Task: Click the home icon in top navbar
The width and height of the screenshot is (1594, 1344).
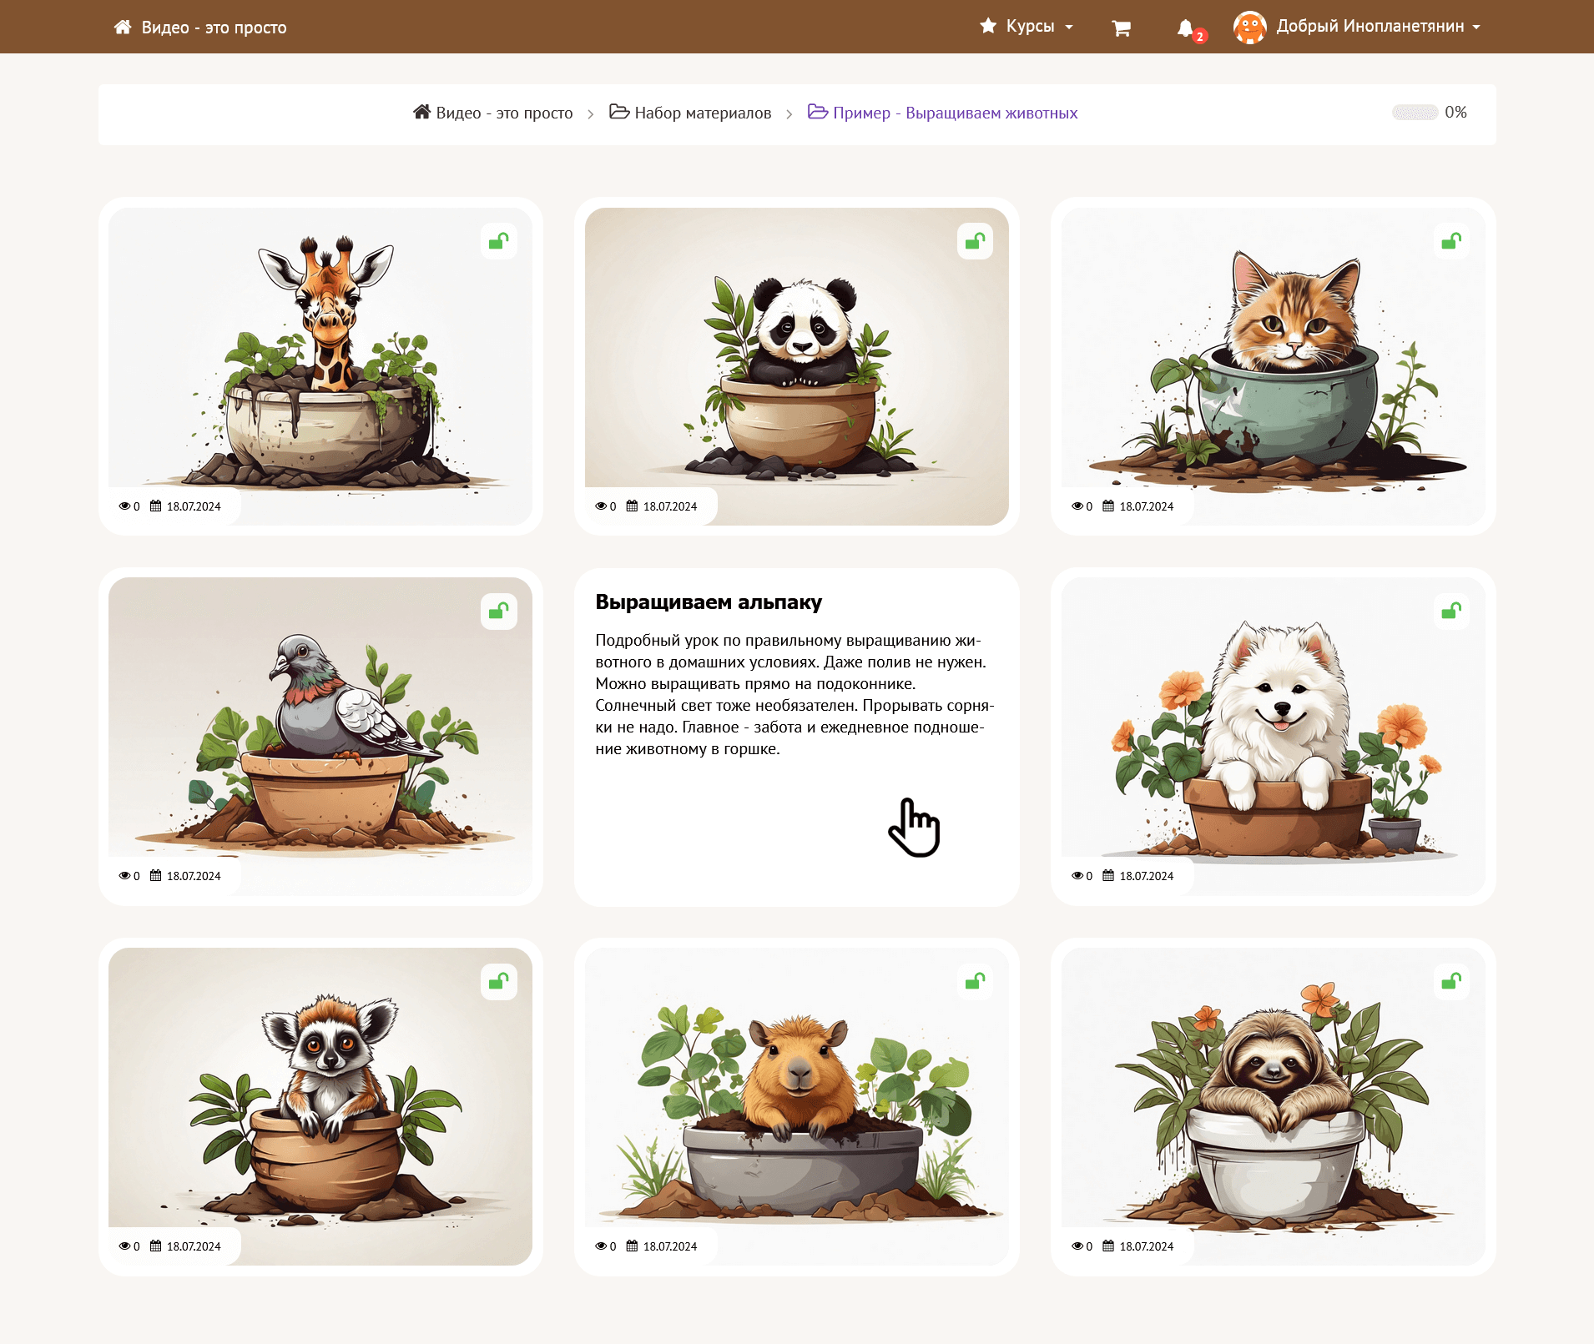Action: (123, 28)
